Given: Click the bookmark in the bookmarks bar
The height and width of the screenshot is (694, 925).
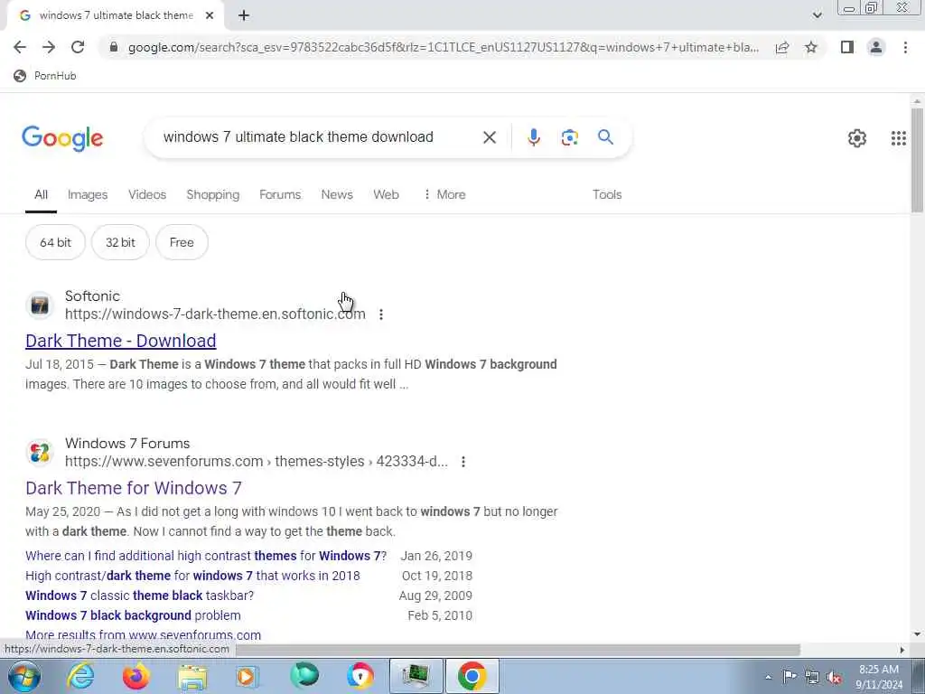Looking at the screenshot, I should (45, 76).
